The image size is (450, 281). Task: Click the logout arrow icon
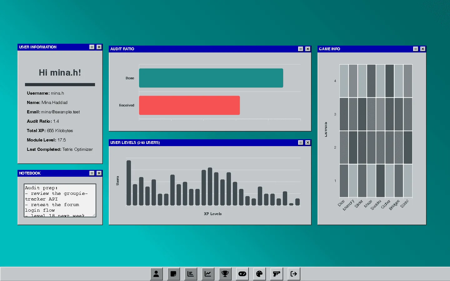click(x=294, y=274)
